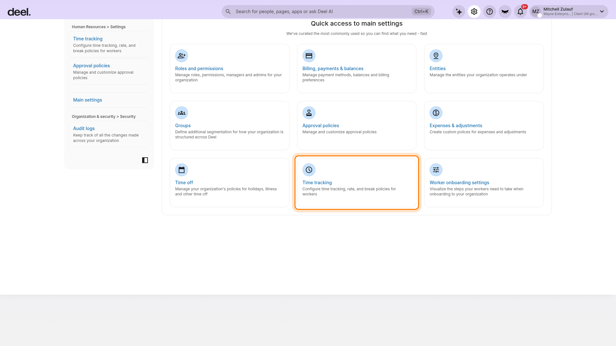Click 'Organization & security > Security' heading
Image resolution: width=616 pixels, height=346 pixels.
click(104, 117)
